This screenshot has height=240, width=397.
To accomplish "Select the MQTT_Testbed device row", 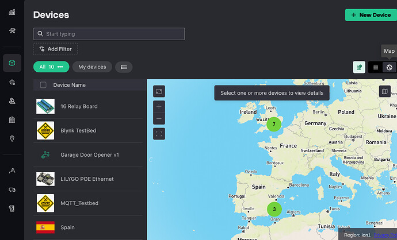I will (88, 203).
